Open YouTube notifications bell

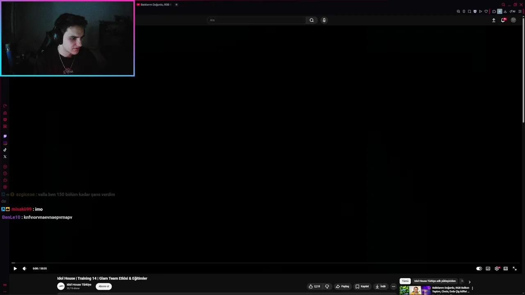coord(503,20)
